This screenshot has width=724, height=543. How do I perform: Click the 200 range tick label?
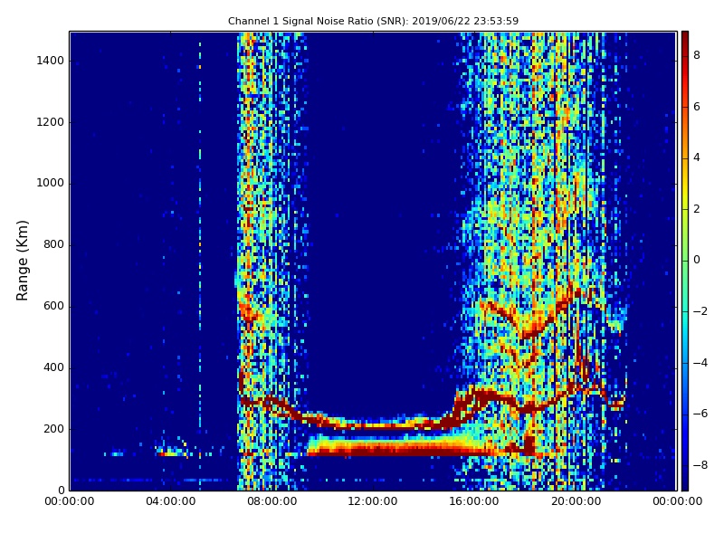(53, 428)
